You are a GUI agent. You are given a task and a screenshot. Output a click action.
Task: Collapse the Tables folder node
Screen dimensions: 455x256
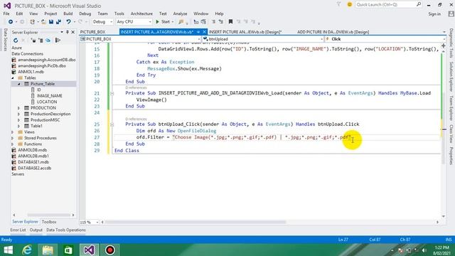pos(13,78)
